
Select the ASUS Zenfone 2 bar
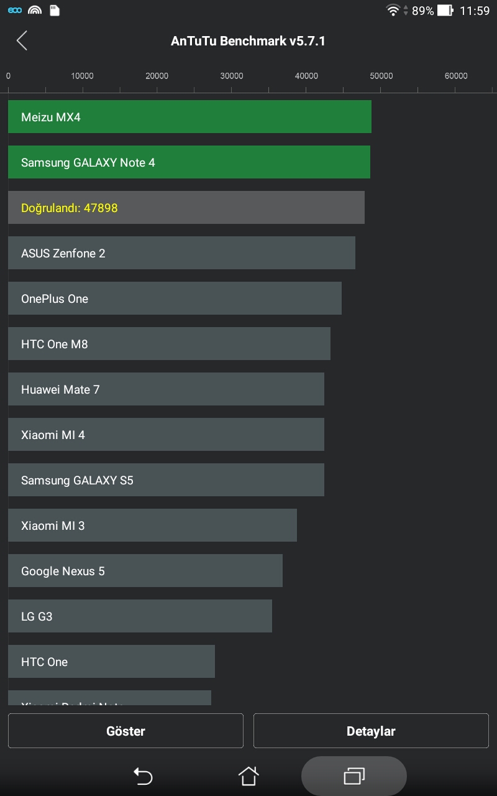point(181,253)
